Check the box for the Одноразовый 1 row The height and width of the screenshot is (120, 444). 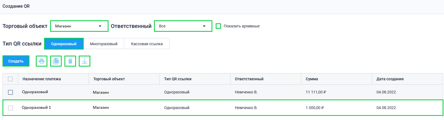pyautogui.click(x=10, y=108)
